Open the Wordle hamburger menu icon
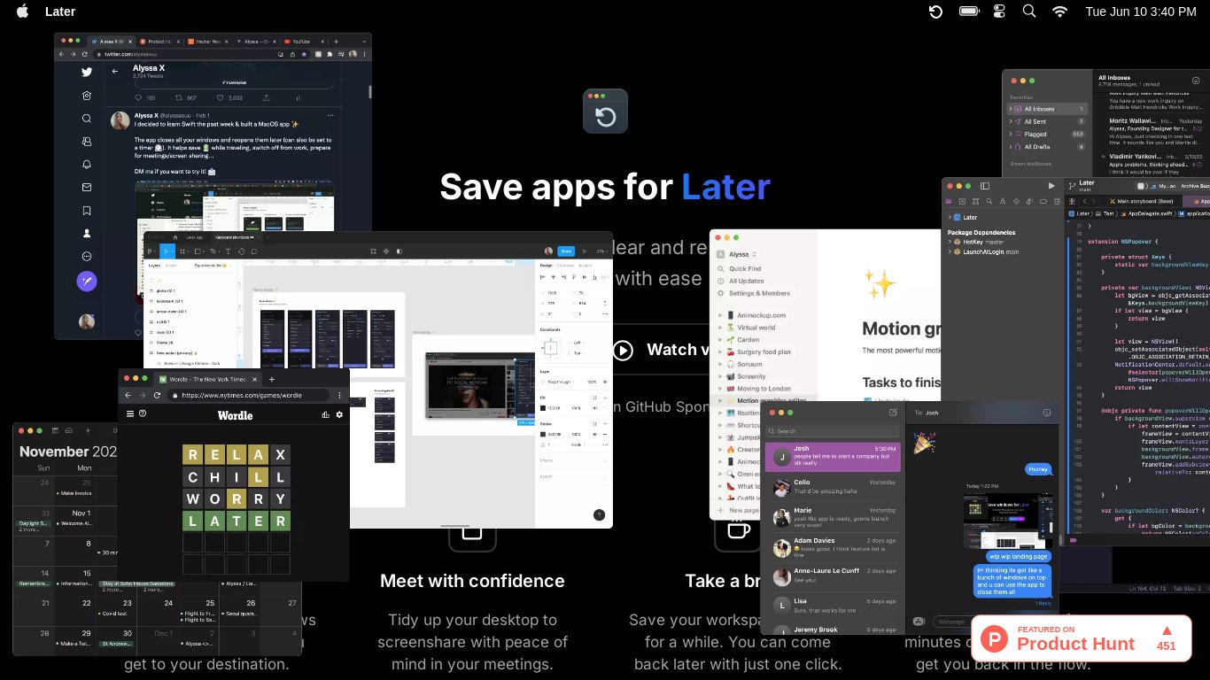The height and width of the screenshot is (680, 1210). (x=130, y=414)
